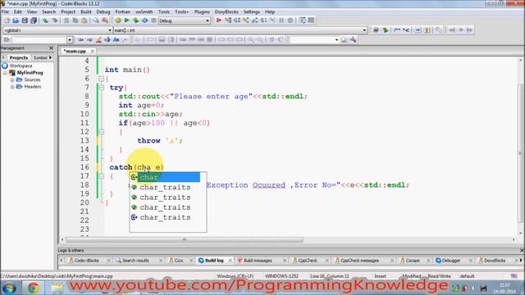525x295 pixels.
Task: Click the Build and run icon
Action: click(135, 20)
